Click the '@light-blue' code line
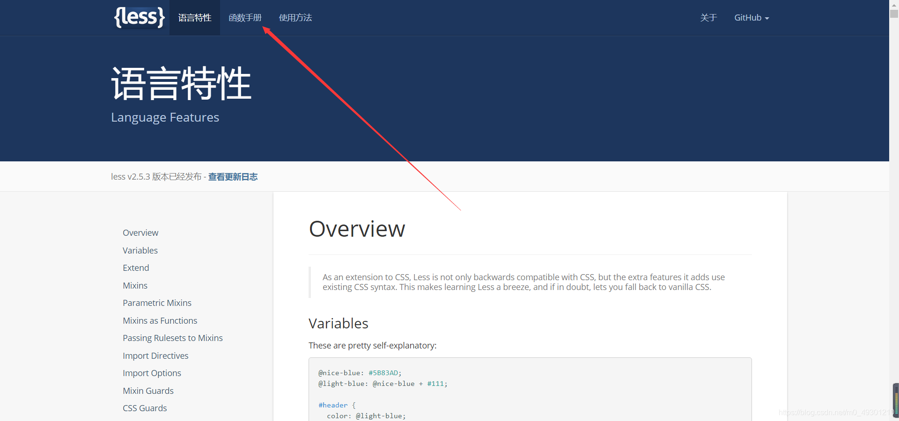899x421 pixels. point(383,384)
